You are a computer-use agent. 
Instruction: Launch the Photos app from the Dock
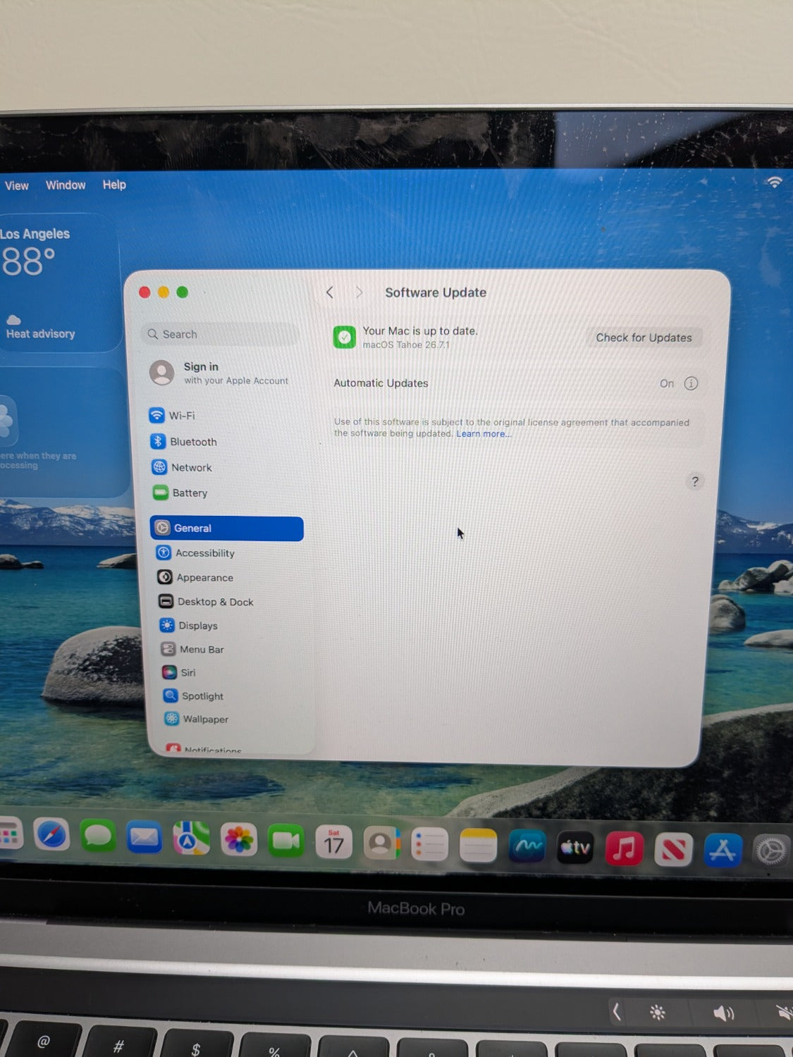click(239, 841)
